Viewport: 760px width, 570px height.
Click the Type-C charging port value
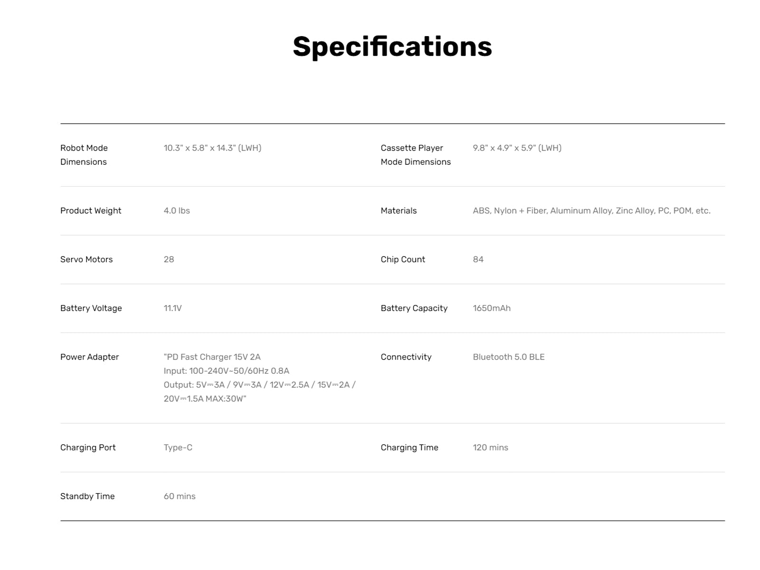coord(178,447)
